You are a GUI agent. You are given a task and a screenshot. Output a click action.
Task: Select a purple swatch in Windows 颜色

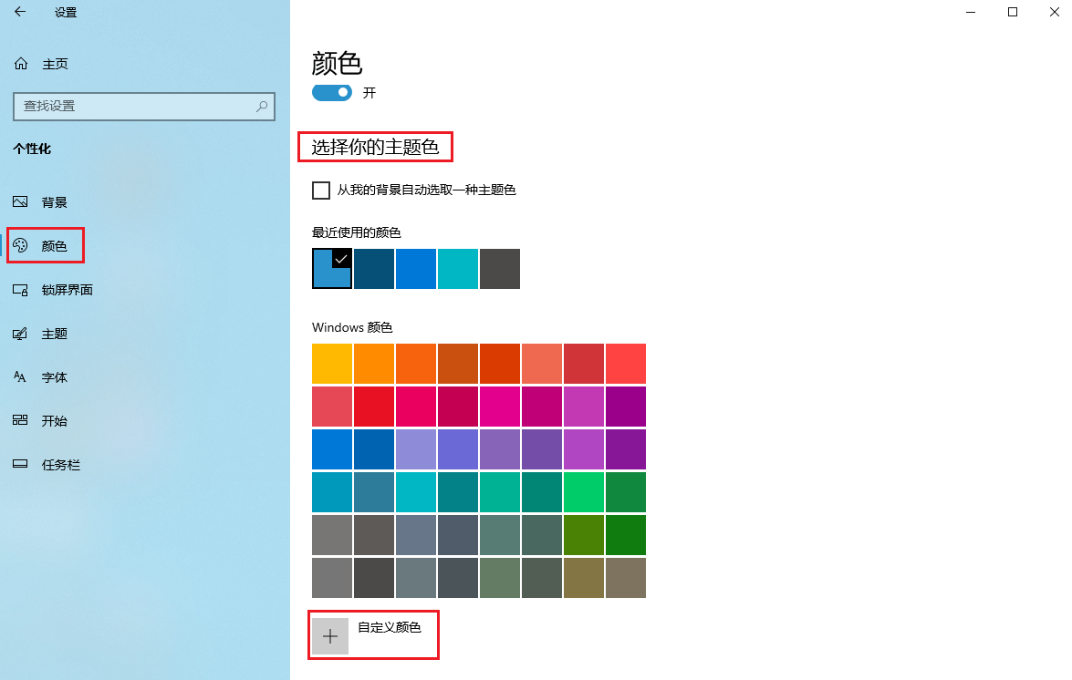[625, 406]
